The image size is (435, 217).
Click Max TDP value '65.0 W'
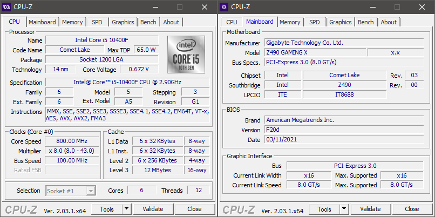pyautogui.click(x=146, y=50)
